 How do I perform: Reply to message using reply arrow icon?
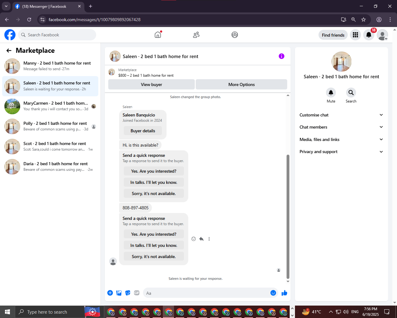pos(201,239)
